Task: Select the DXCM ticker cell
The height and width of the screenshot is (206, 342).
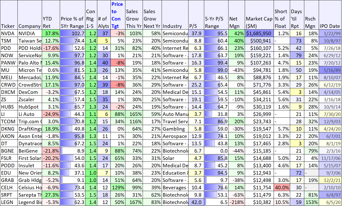Action: click(x=9, y=92)
